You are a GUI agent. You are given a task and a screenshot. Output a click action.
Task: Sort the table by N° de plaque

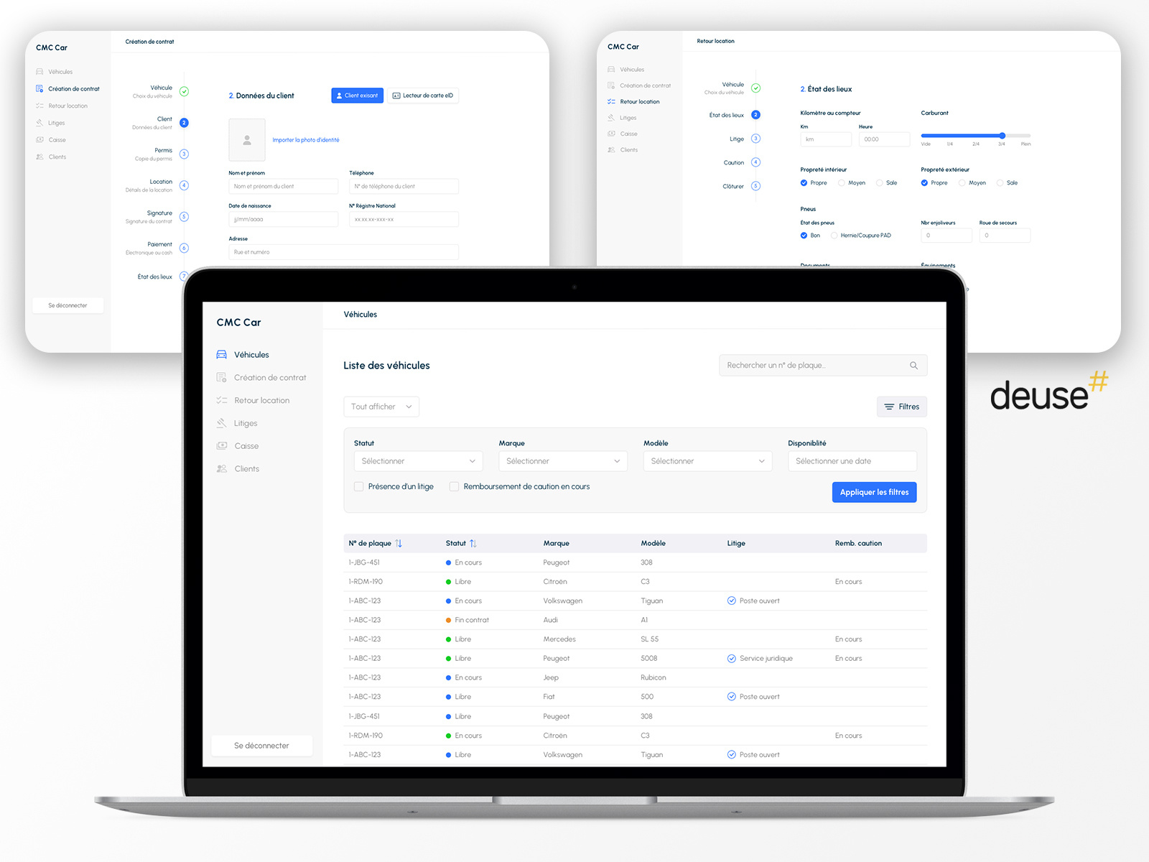pyautogui.click(x=399, y=543)
